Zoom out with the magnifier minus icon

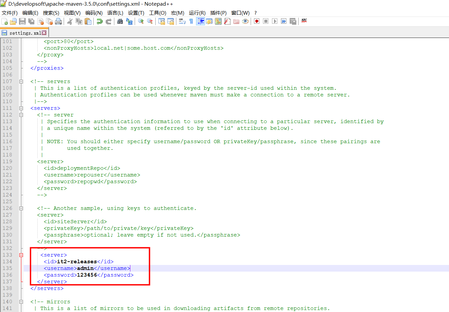(x=150, y=21)
